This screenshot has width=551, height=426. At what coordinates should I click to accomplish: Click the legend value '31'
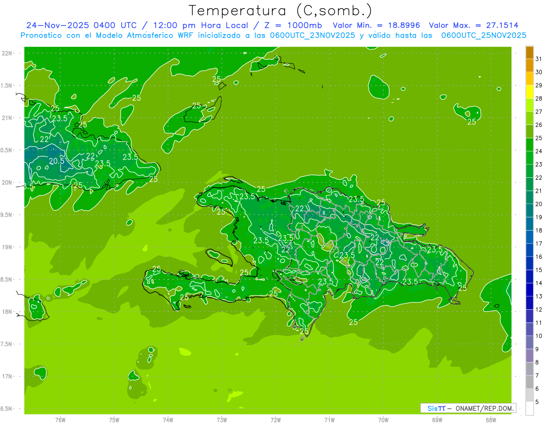tap(539, 59)
